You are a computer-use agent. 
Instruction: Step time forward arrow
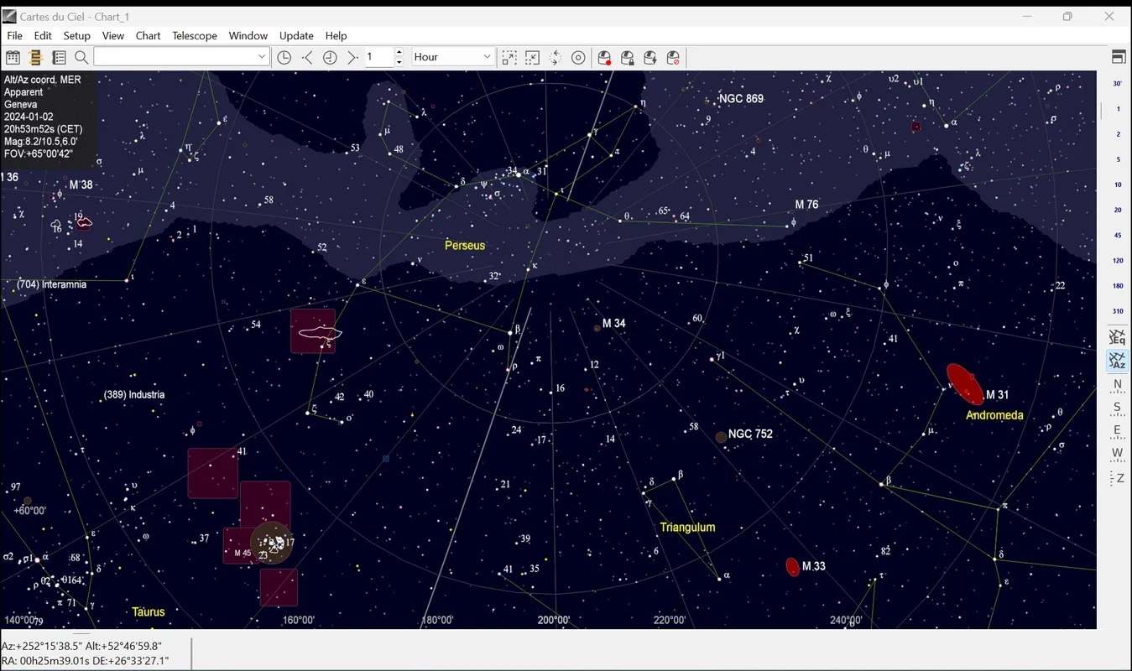tap(352, 57)
